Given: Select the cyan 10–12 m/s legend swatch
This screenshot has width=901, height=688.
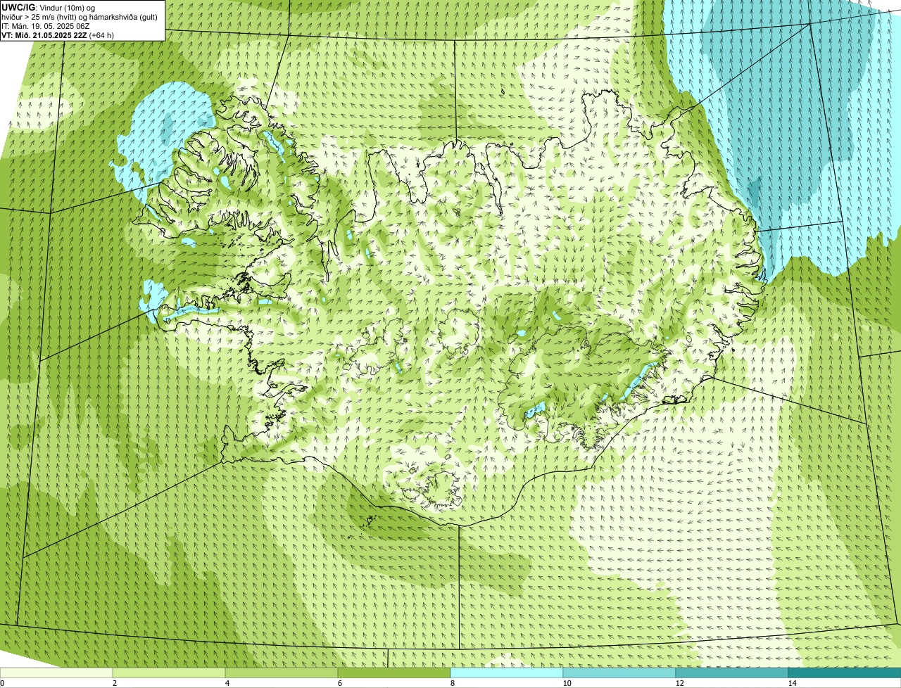Looking at the screenshot, I should [x=619, y=673].
